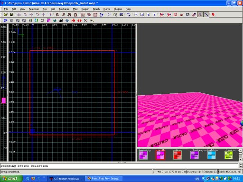Viewport: 243px width, 182px height.
Task: Click the Scale Z icon
Action: point(155,15)
